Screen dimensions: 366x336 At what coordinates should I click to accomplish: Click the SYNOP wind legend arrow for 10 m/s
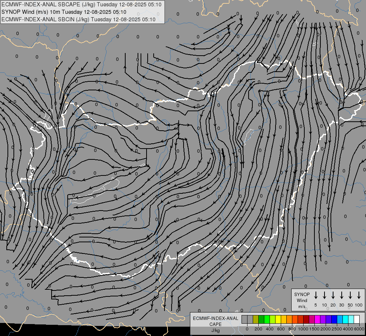pyautogui.click(x=324, y=295)
